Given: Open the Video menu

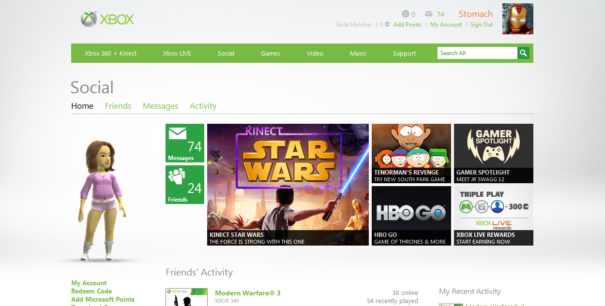Looking at the screenshot, I should click(x=315, y=54).
